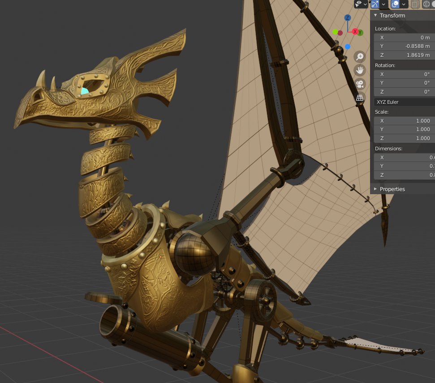Click the zoom view magnifier icon

[360, 56]
